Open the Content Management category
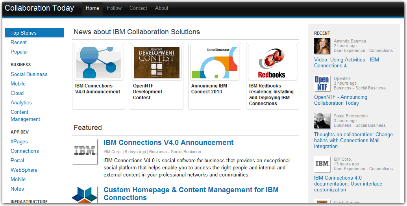This screenshot has width=407, height=206. tap(25, 115)
